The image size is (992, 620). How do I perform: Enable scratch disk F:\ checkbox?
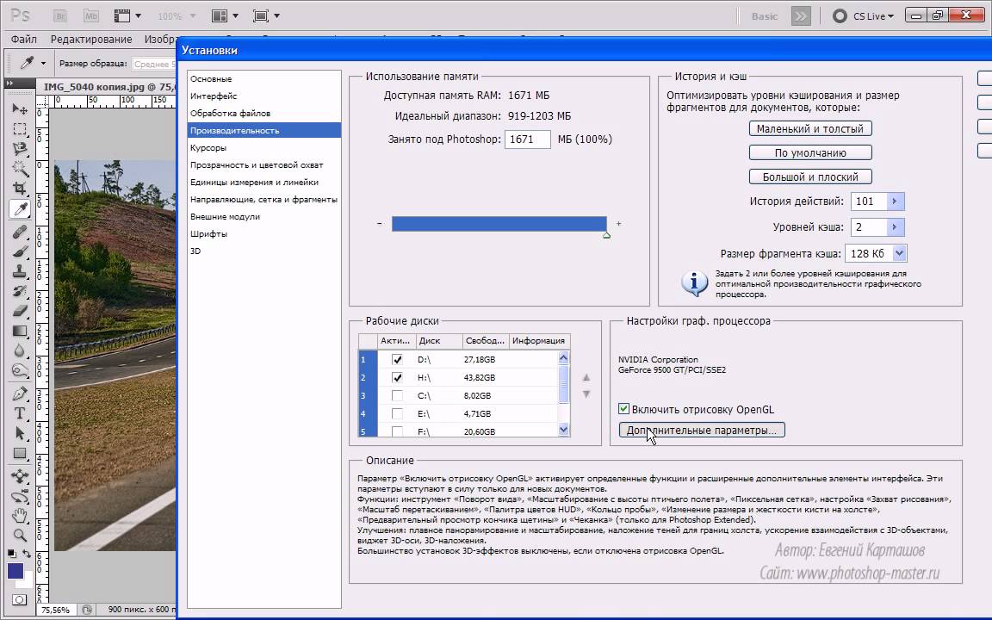tap(397, 431)
